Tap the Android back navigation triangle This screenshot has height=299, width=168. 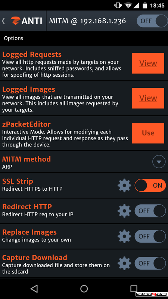click(34, 289)
